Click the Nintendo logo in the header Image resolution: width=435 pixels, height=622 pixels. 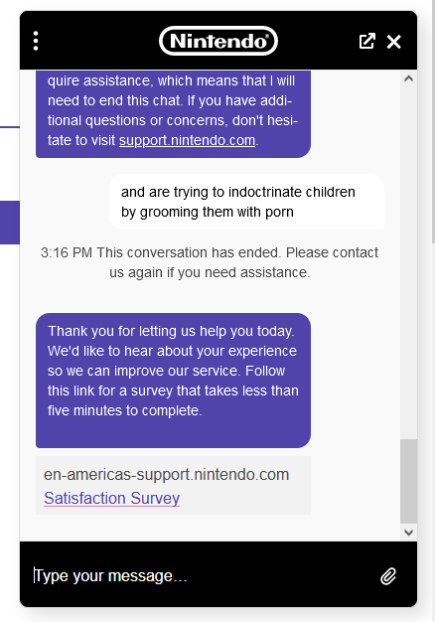tap(218, 41)
